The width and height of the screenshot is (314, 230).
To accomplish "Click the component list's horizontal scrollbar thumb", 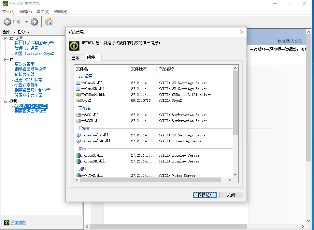I will (x=150, y=180).
